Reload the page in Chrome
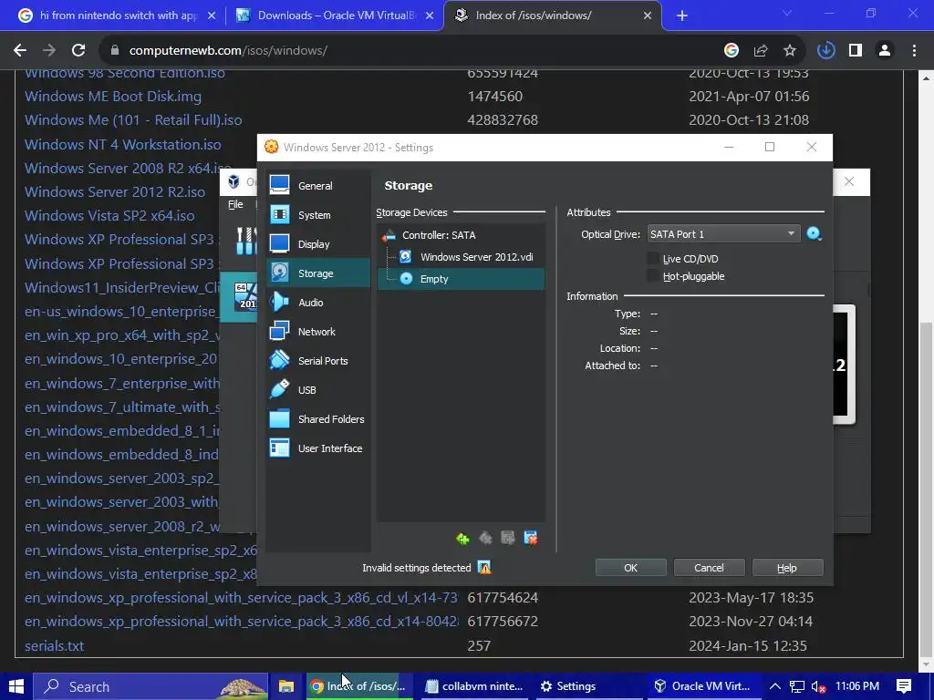Image resolution: width=934 pixels, height=700 pixels. point(78,51)
